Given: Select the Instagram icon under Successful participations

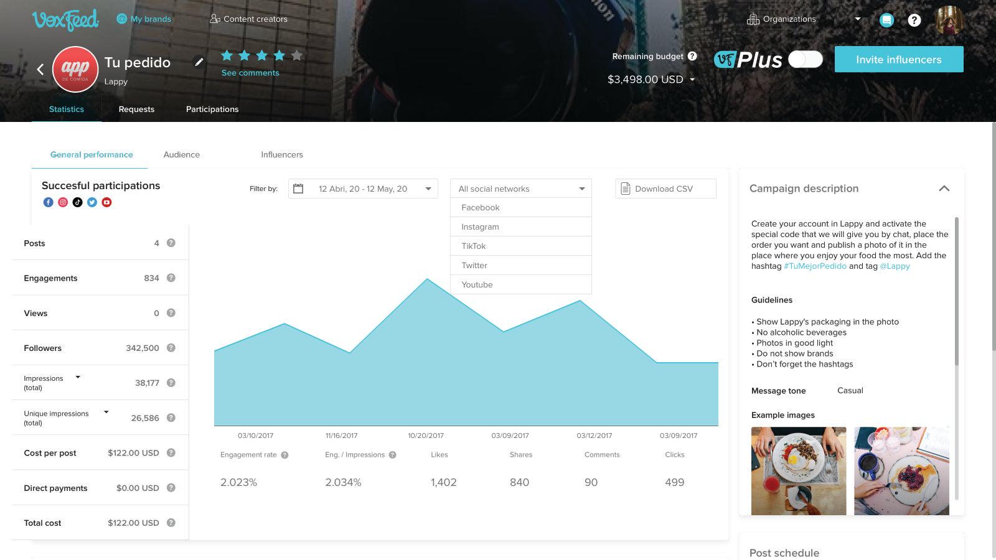Looking at the screenshot, I should [x=62, y=202].
